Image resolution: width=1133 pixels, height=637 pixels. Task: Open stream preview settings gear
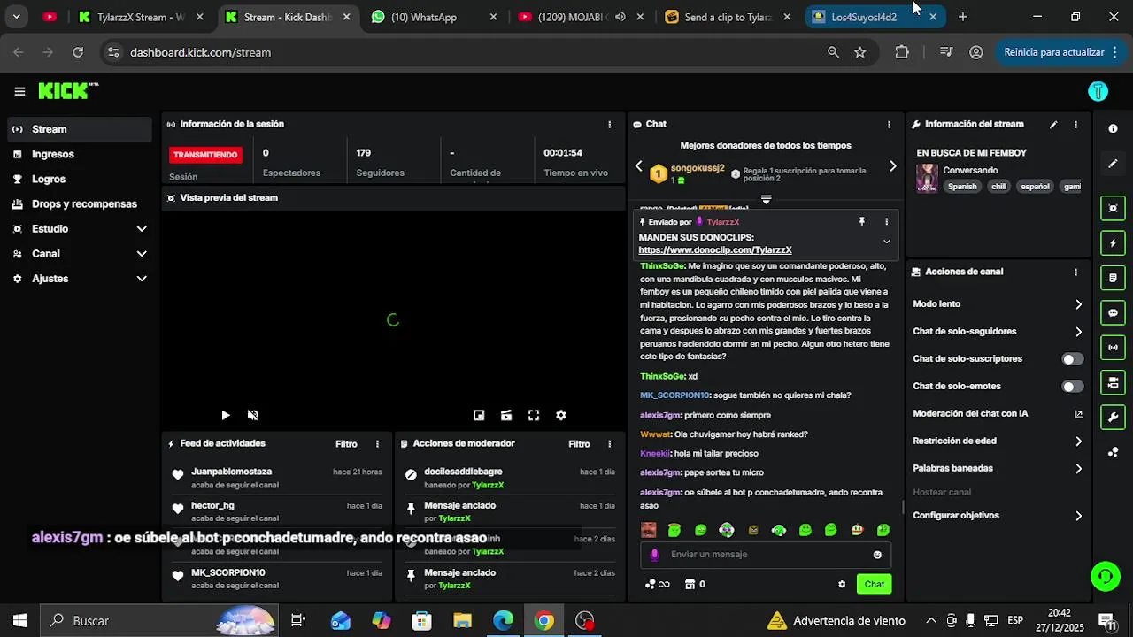click(560, 415)
